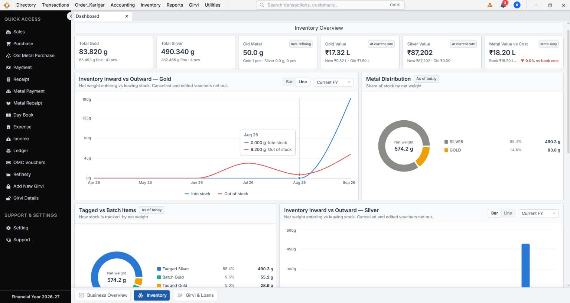Click the Support headset icon
This screenshot has width=570, height=303.
click(x=9, y=240)
